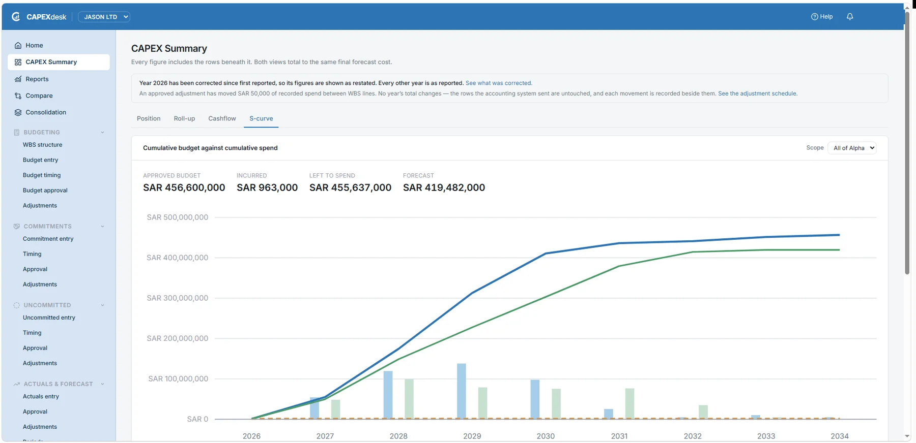Open Commitment entry page

tap(48, 239)
